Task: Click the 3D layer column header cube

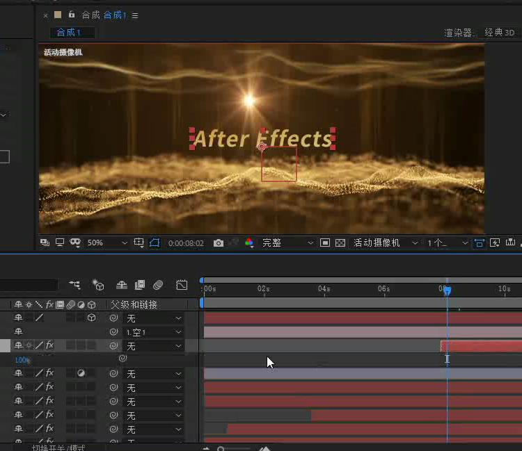Action: pyautogui.click(x=92, y=304)
